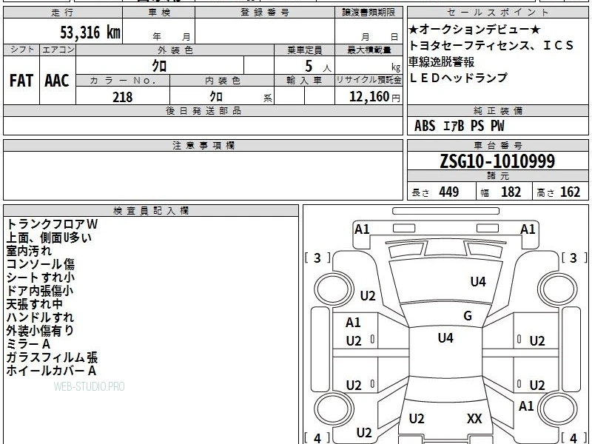
Task: Select the width value 182
Action: click(x=511, y=192)
